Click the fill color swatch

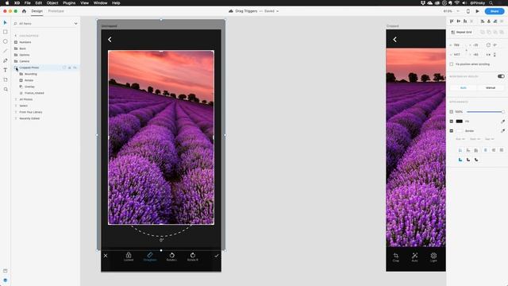[x=459, y=122]
